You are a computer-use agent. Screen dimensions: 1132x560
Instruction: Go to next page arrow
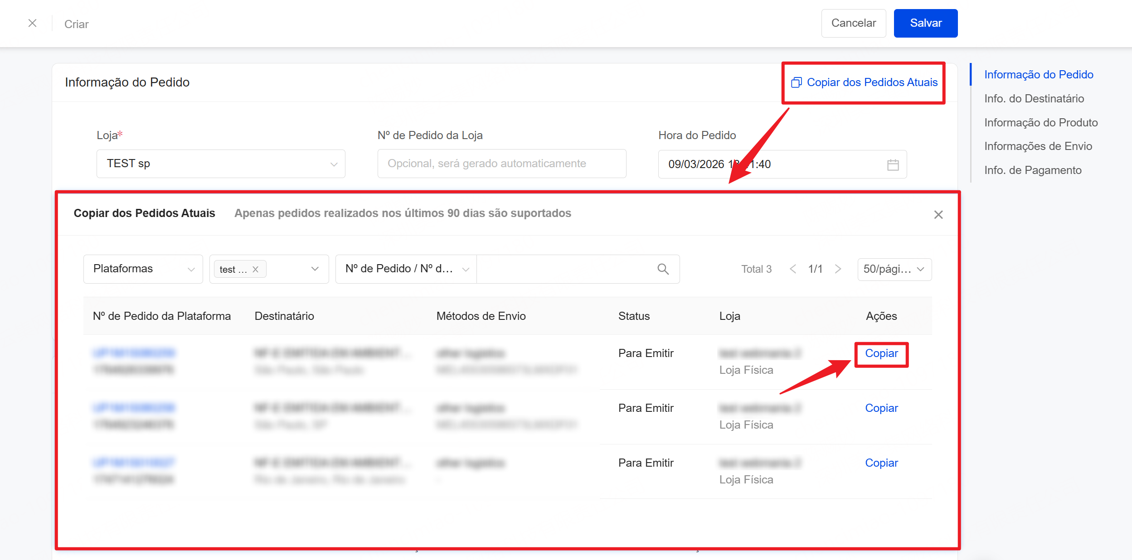tap(838, 269)
